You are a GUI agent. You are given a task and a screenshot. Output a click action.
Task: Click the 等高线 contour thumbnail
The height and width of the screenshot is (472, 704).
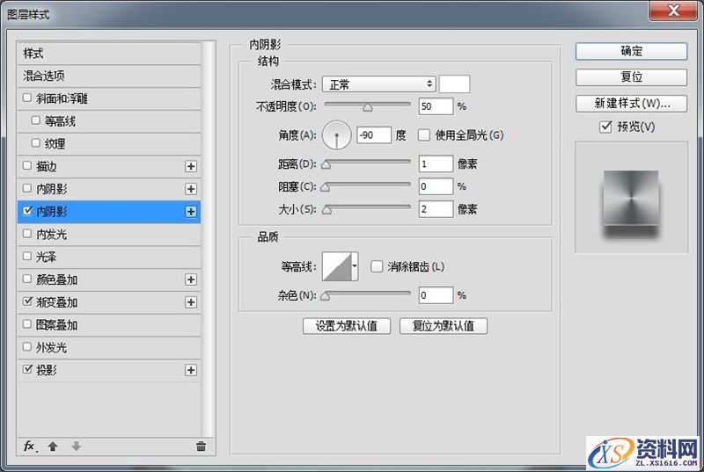pos(337,266)
